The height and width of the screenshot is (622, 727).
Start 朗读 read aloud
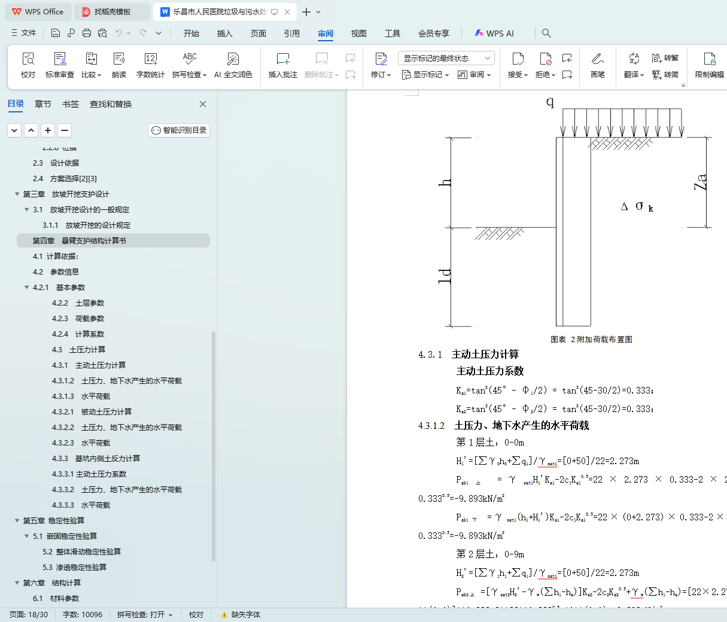point(119,65)
